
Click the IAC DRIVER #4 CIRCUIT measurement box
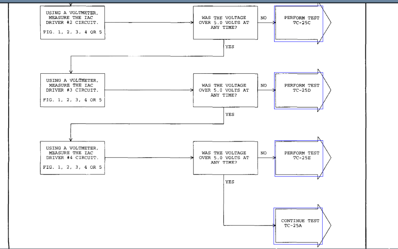point(72,158)
